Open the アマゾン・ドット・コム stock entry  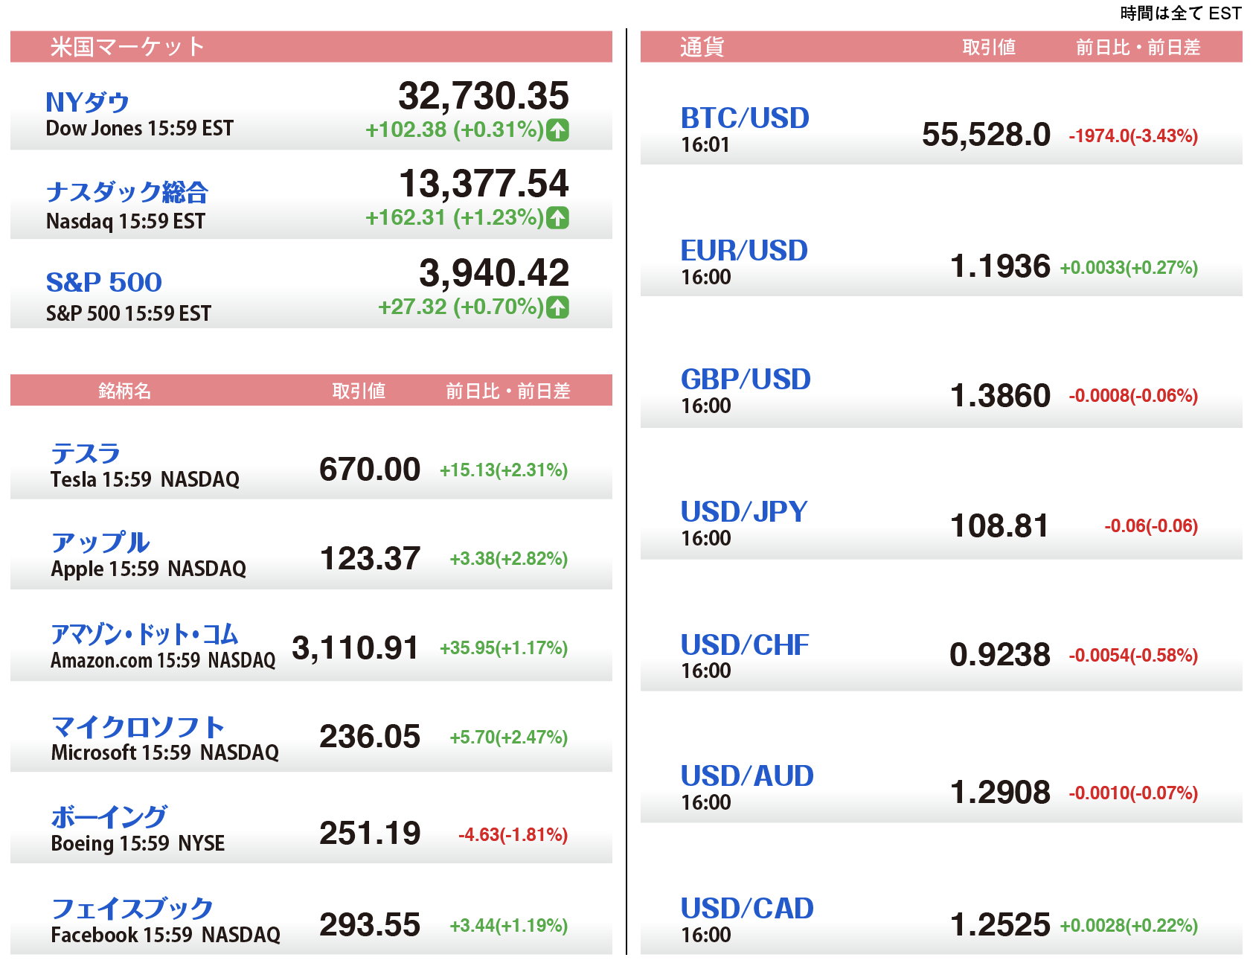coord(144,634)
